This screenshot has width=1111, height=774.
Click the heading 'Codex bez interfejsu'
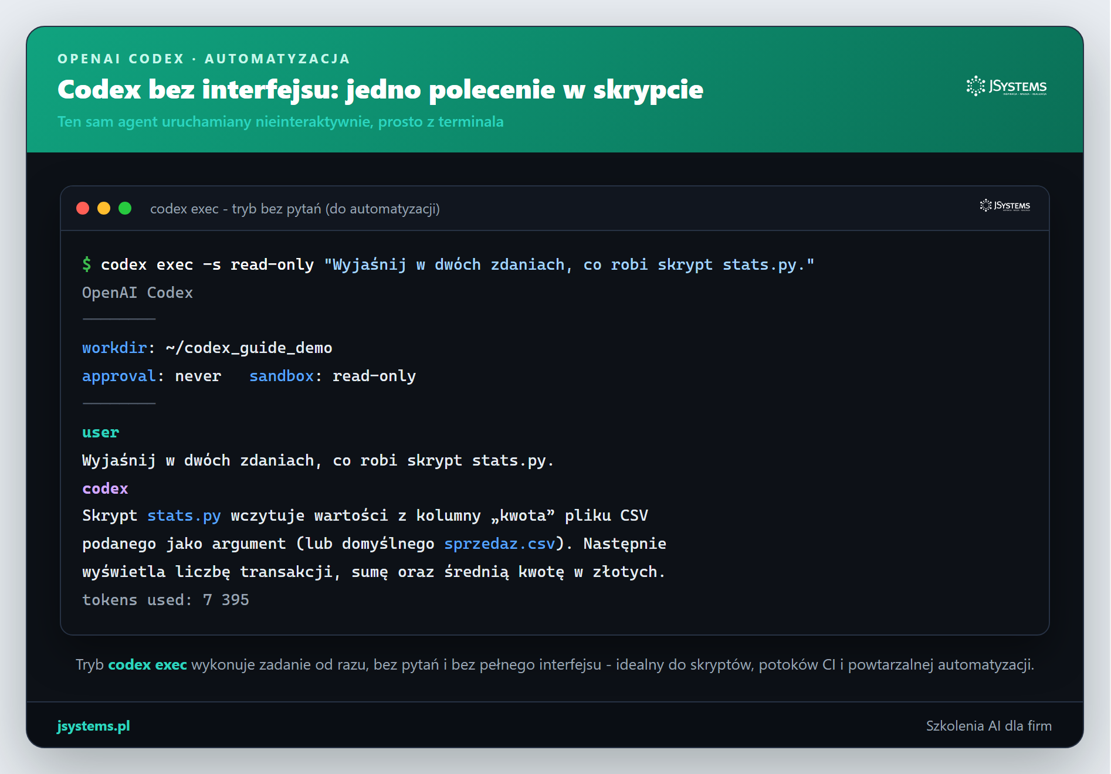click(x=380, y=89)
